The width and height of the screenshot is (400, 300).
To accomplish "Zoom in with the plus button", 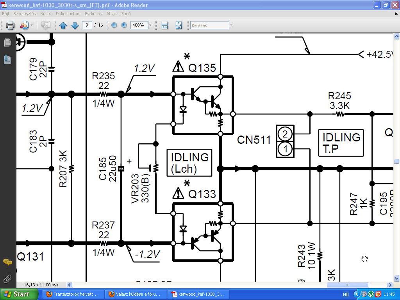I will [x=124, y=25].
